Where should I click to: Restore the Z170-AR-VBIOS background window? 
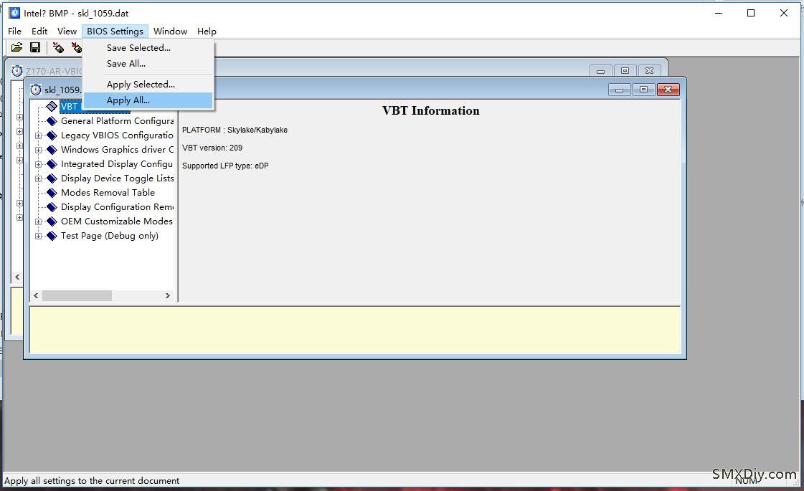(x=625, y=71)
